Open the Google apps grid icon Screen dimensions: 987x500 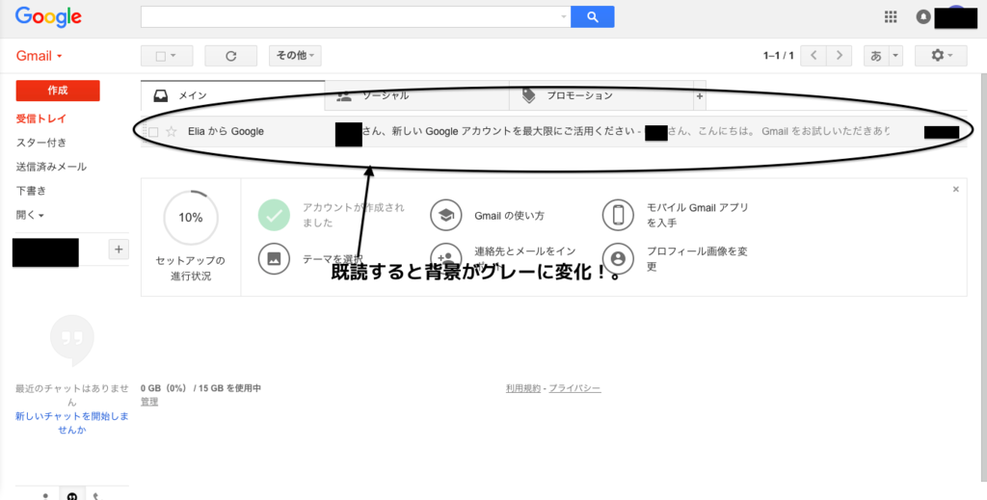coord(890,17)
